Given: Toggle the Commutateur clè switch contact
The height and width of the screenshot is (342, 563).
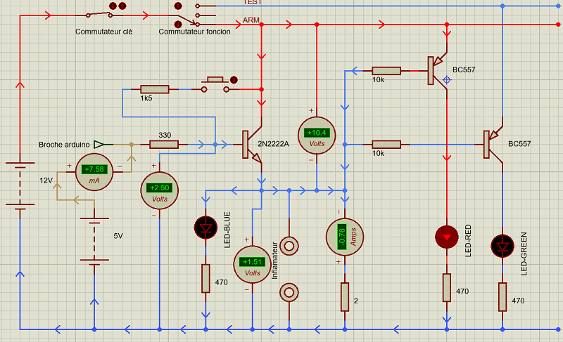Looking at the screenshot, I should [99, 14].
